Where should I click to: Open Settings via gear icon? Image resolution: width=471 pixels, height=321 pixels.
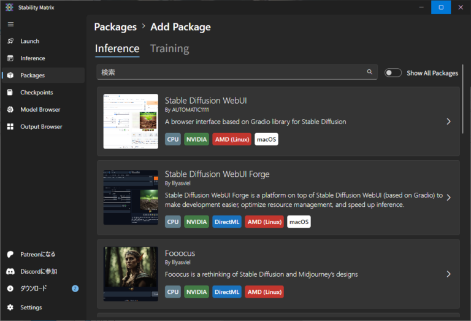10,307
